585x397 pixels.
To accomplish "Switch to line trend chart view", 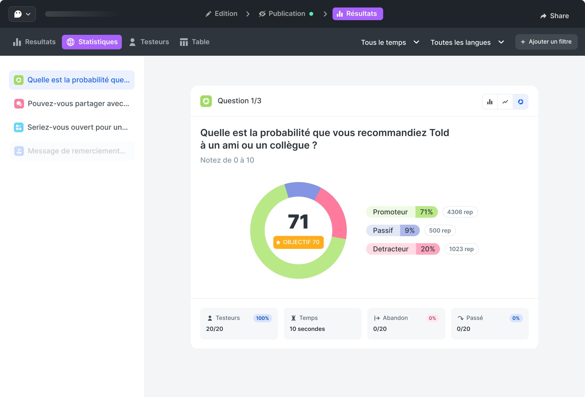I will pyautogui.click(x=505, y=102).
